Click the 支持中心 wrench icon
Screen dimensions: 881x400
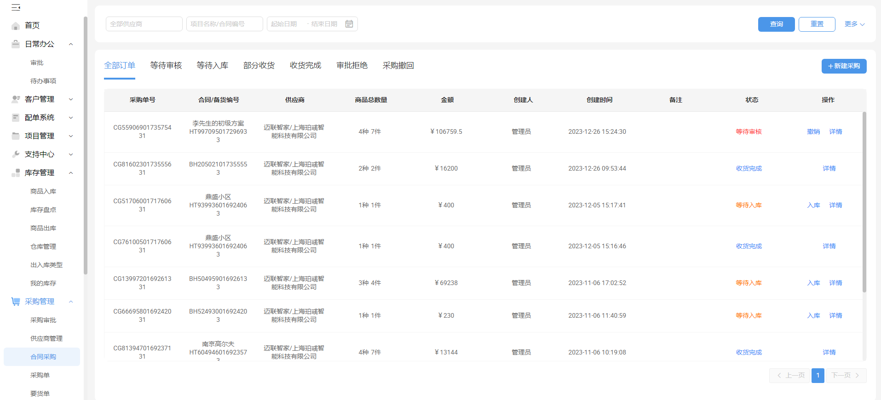16,154
